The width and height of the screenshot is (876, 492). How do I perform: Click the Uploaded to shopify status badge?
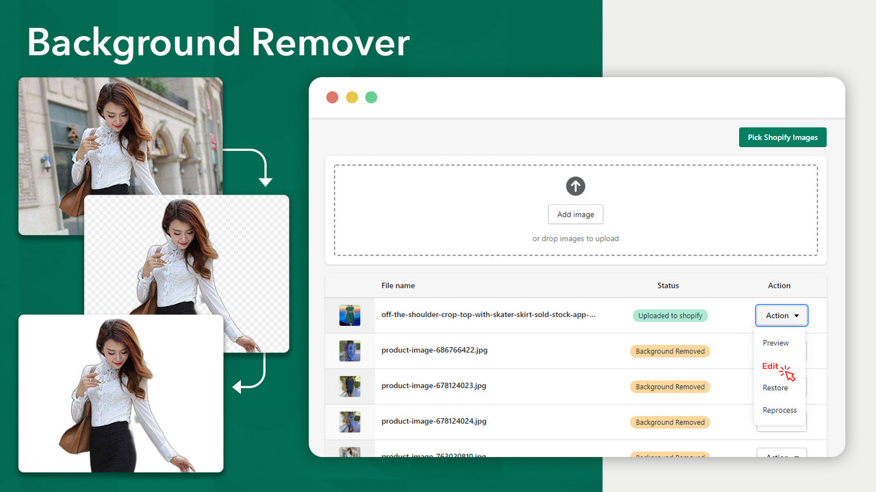pyautogui.click(x=669, y=315)
